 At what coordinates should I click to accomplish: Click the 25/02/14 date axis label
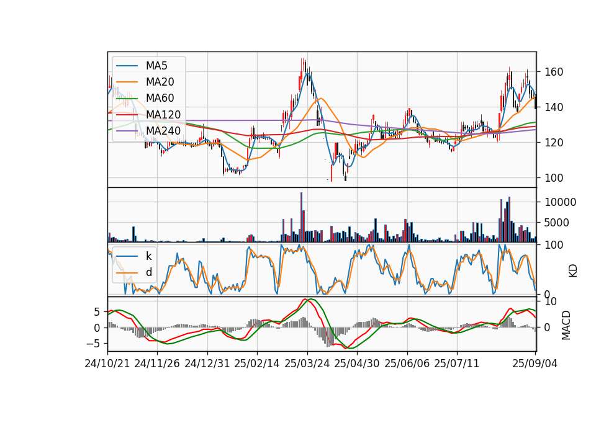coord(256,363)
